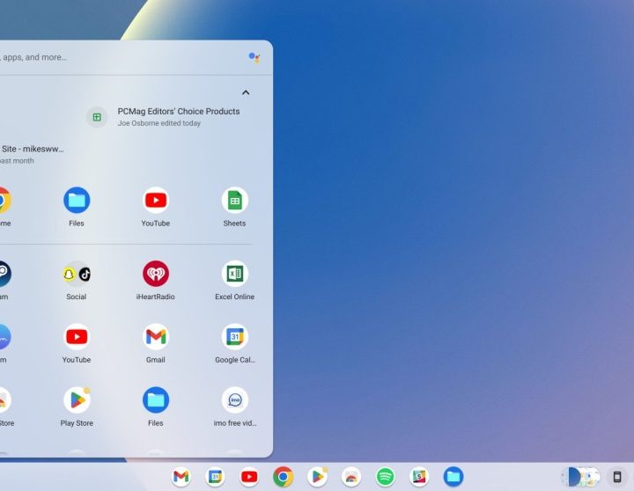Open Play Store from the shelf
Viewport: 634px width, 491px height.
[x=317, y=477]
